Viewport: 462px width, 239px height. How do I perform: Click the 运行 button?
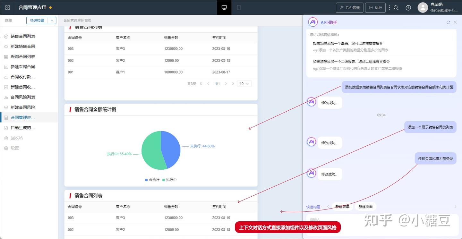click(x=375, y=7)
